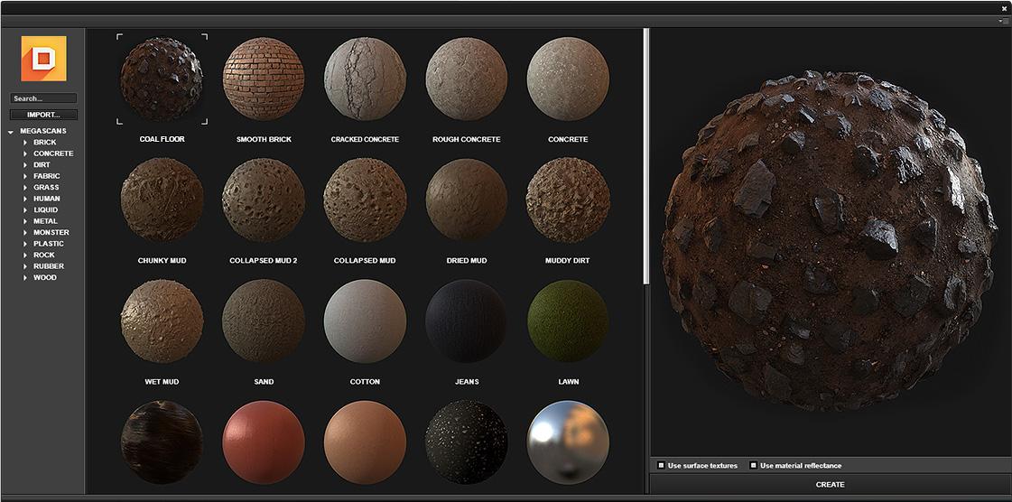
Task: Expand the Concrete category arrow
Action: [25, 153]
